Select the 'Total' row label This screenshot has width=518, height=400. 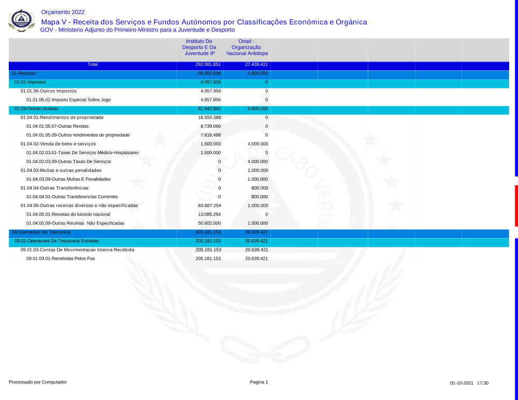(x=93, y=65)
